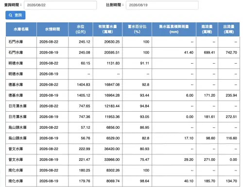Click water level value 222.99

click(x=85, y=149)
